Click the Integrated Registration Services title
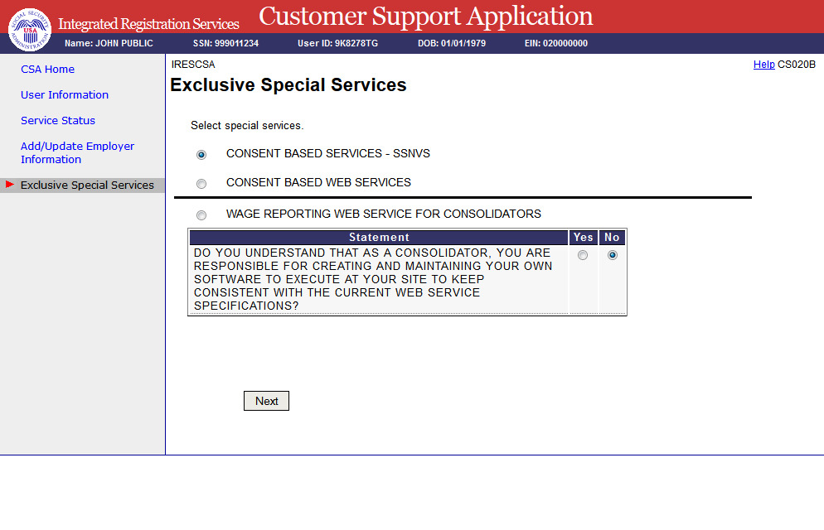This screenshot has width=824, height=530. click(x=148, y=24)
